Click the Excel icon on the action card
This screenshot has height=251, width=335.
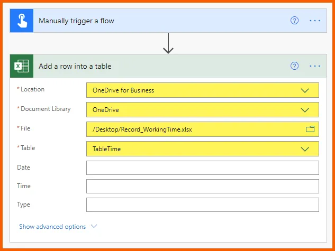22,66
